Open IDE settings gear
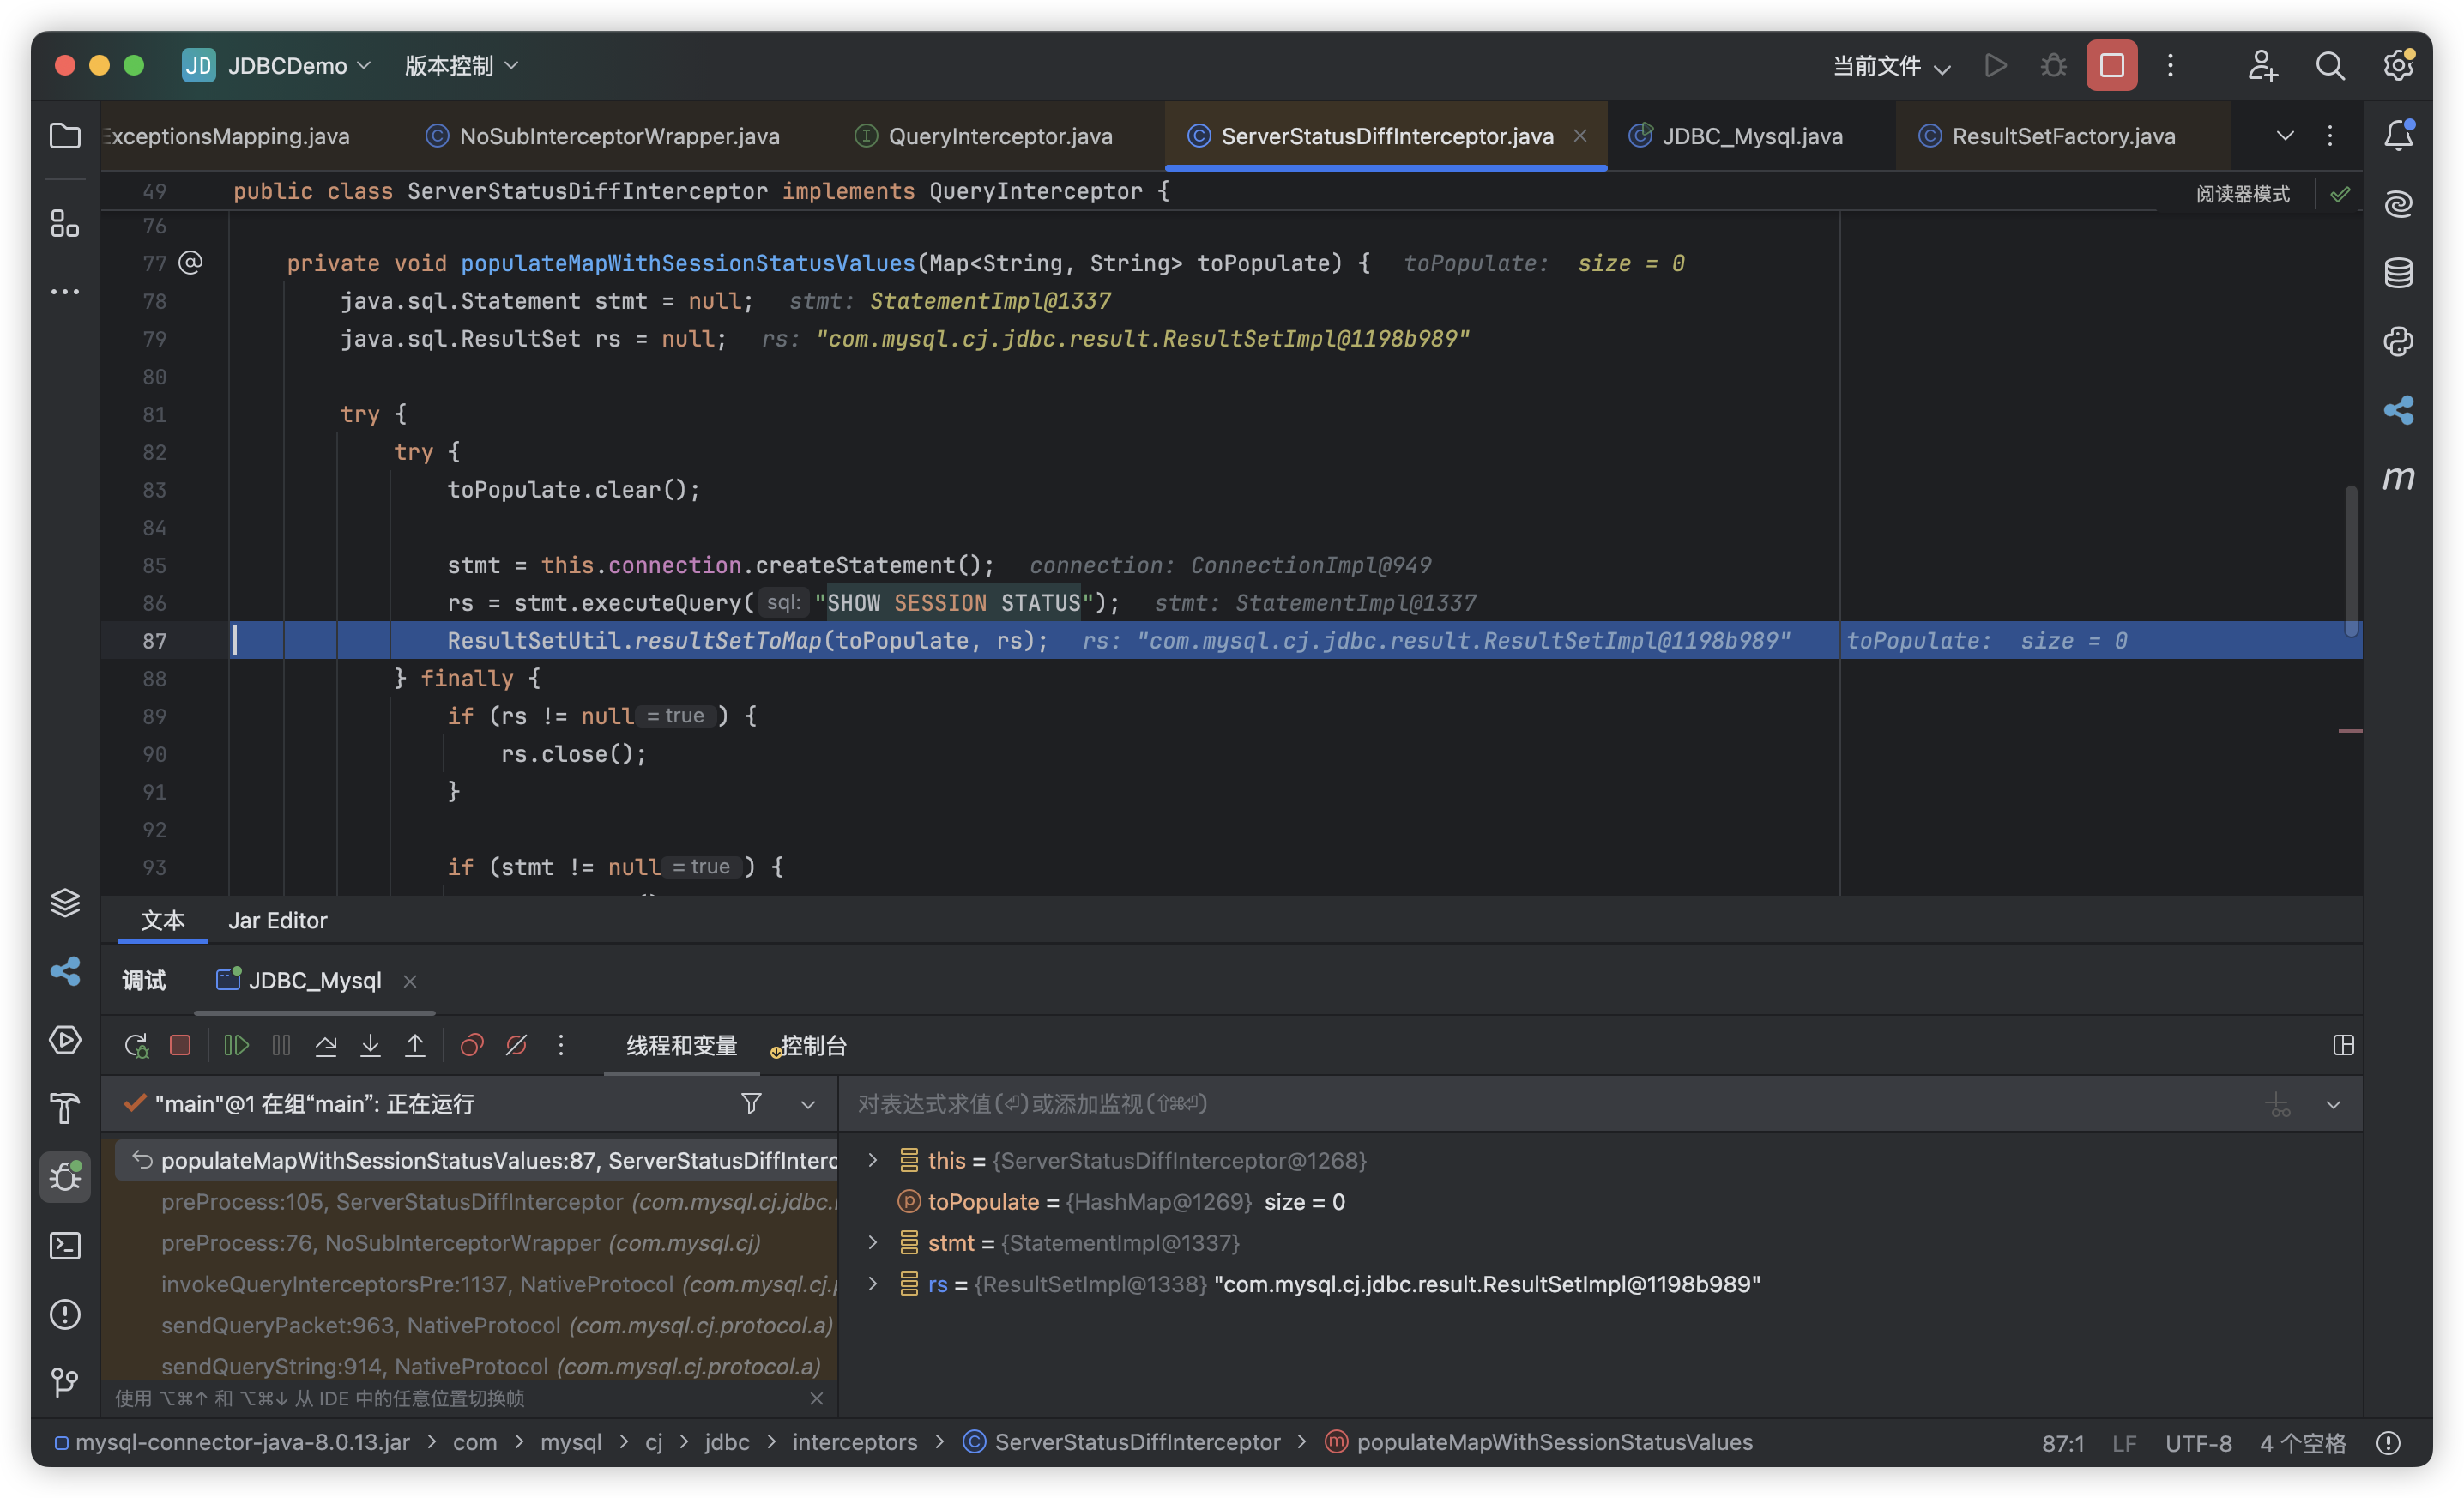 click(2398, 65)
